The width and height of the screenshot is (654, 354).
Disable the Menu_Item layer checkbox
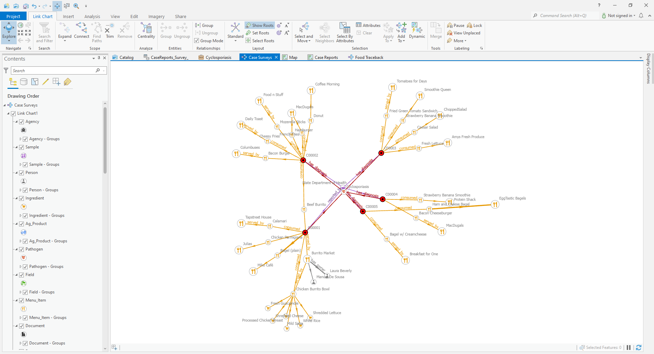(22, 300)
